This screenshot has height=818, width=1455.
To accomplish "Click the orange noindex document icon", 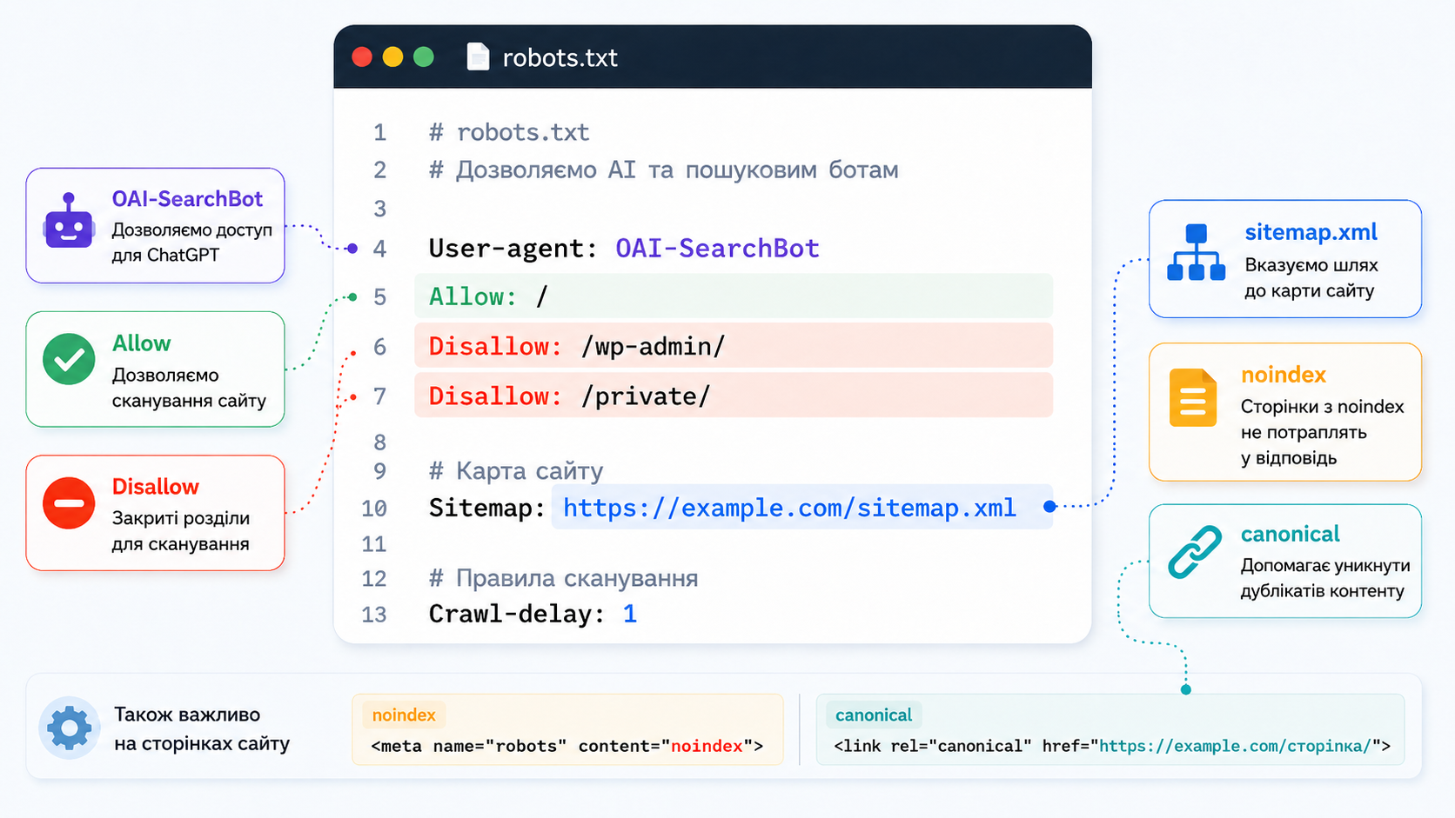I will point(1192,397).
